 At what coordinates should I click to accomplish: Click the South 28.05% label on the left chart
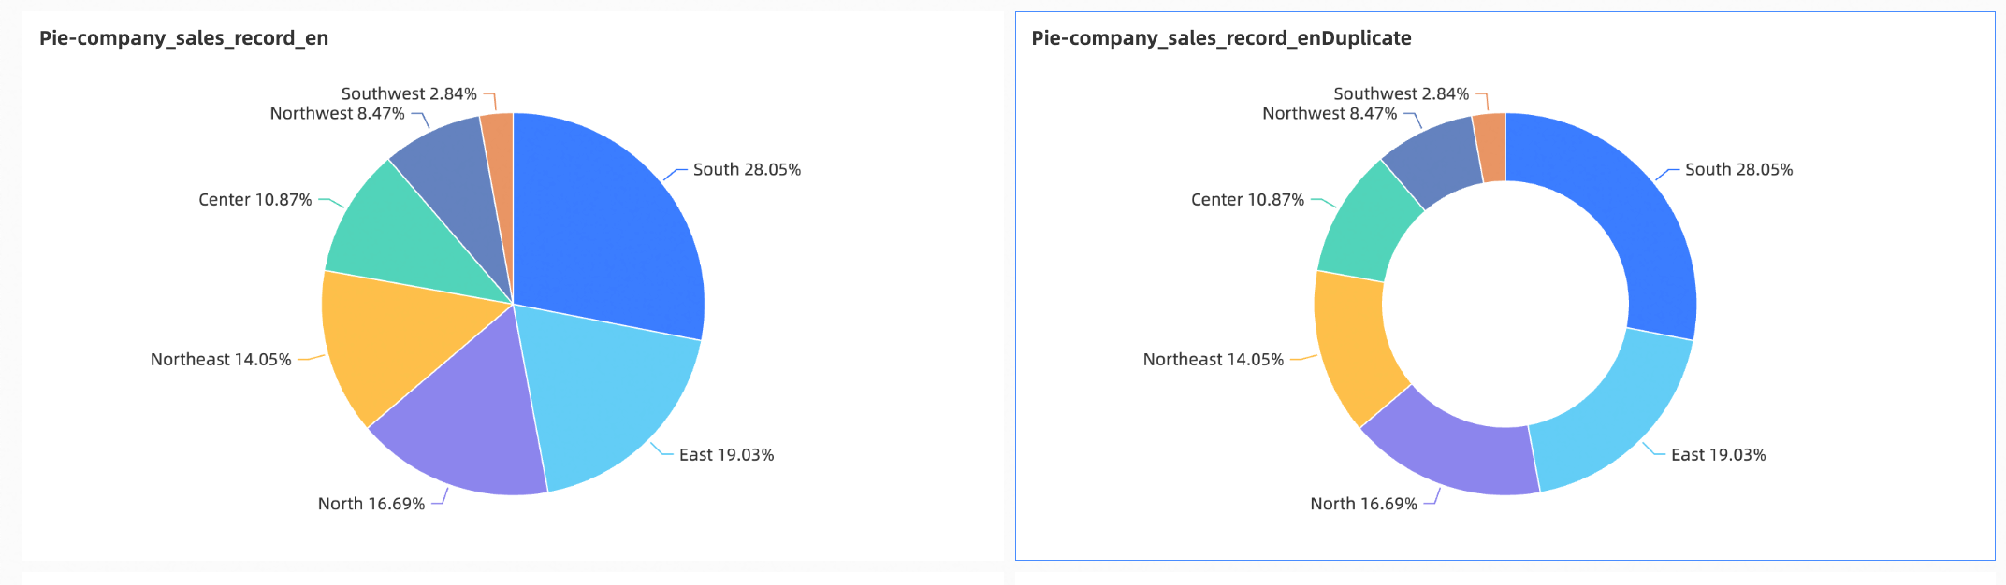747,170
